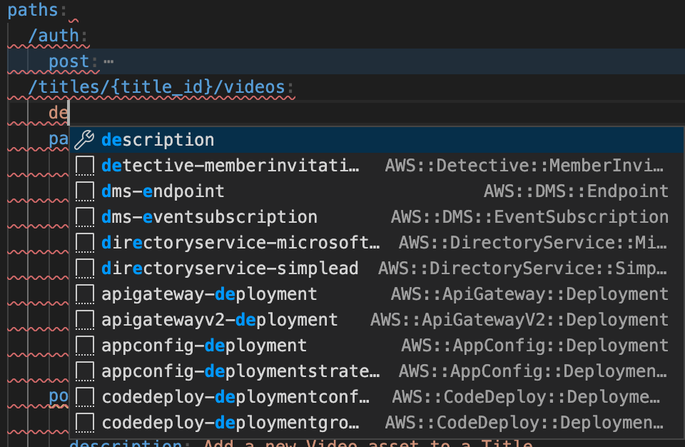Image resolution: width=685 pixels, height=447 pixels.
Task: Choose 'detective-memberinvitati…' completion
Action: click(x=377, y=166)
